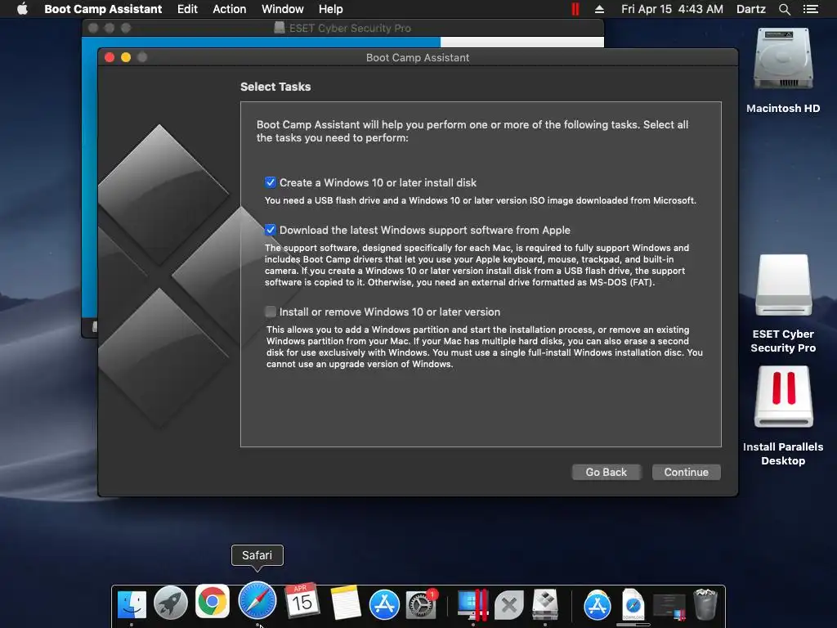Click the eject icon in menu bar
The image size is (837, 628).
(599, 9)
